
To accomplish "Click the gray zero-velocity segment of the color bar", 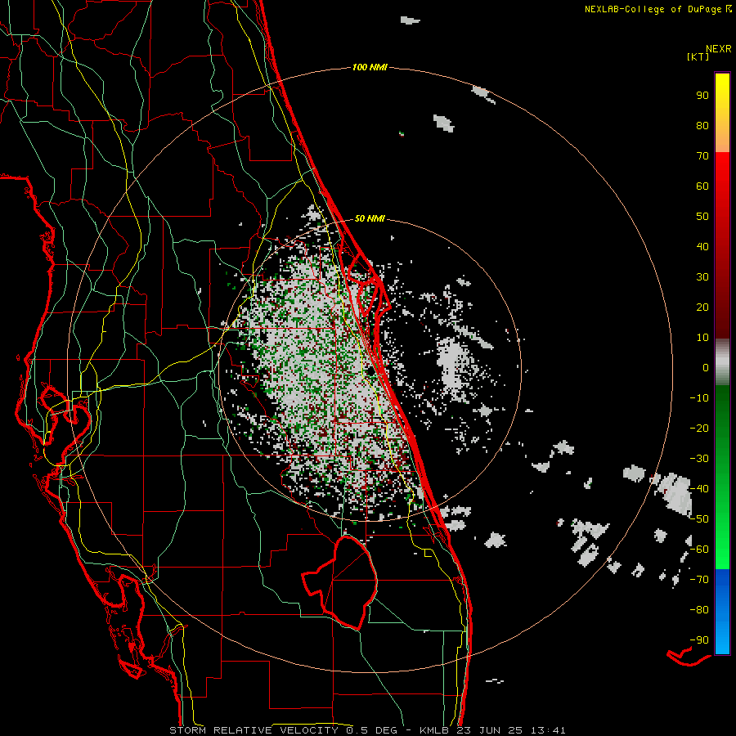I will [x=722, y=362].
